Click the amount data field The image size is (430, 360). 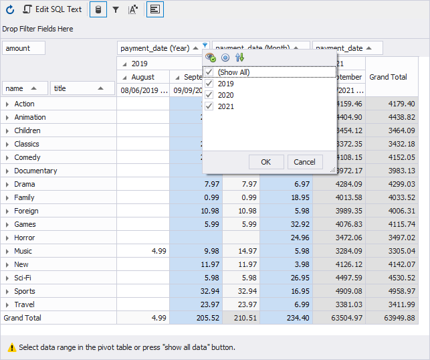[24, 48]
